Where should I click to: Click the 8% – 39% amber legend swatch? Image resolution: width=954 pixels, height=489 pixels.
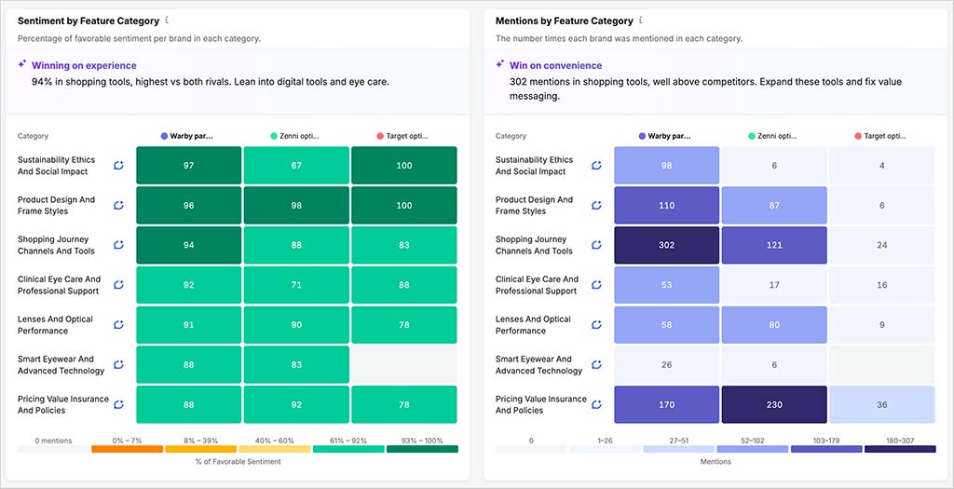201,449
